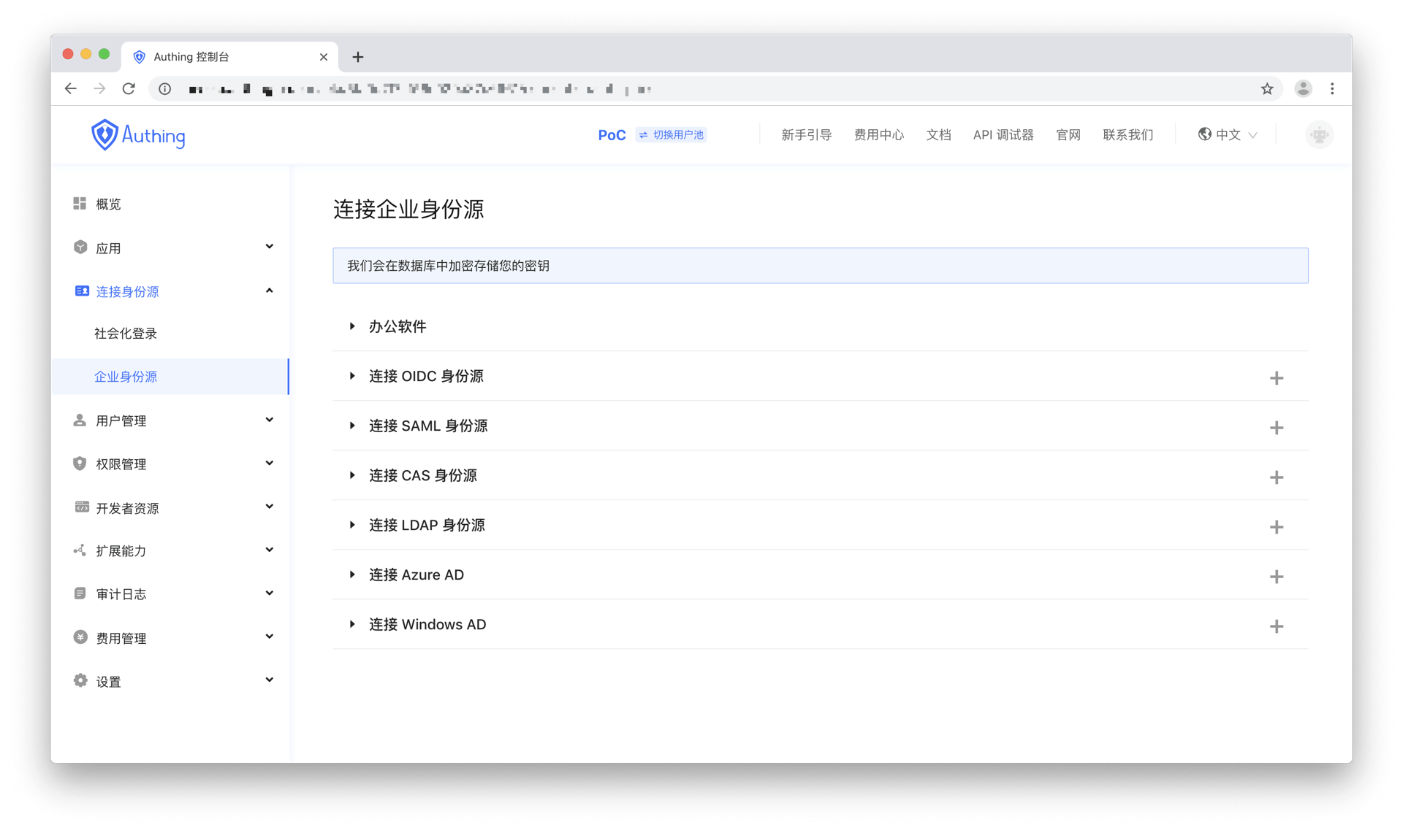This screenshot has width=1403, height=830.
Task: Open the API 调试器 link
Action: coord(1003,135)
